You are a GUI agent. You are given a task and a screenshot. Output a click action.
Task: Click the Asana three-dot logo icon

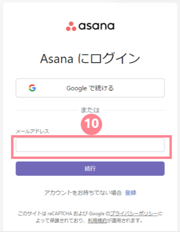(71, 27)
